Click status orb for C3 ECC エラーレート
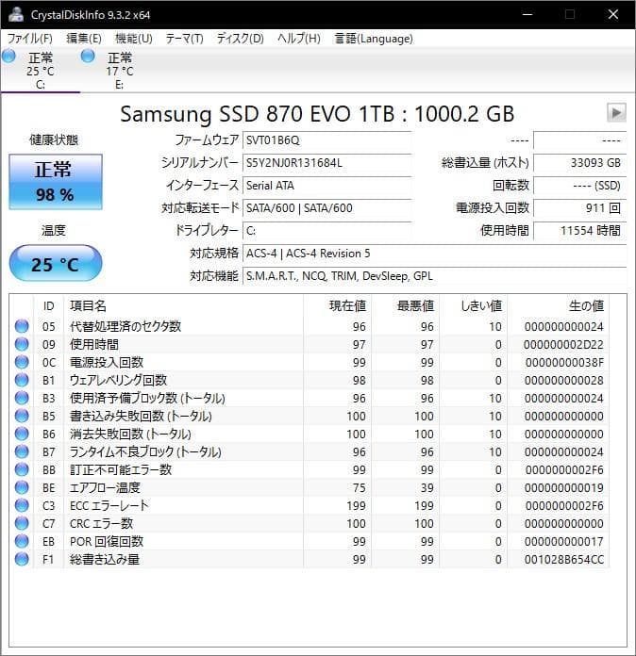 [22, 505]
